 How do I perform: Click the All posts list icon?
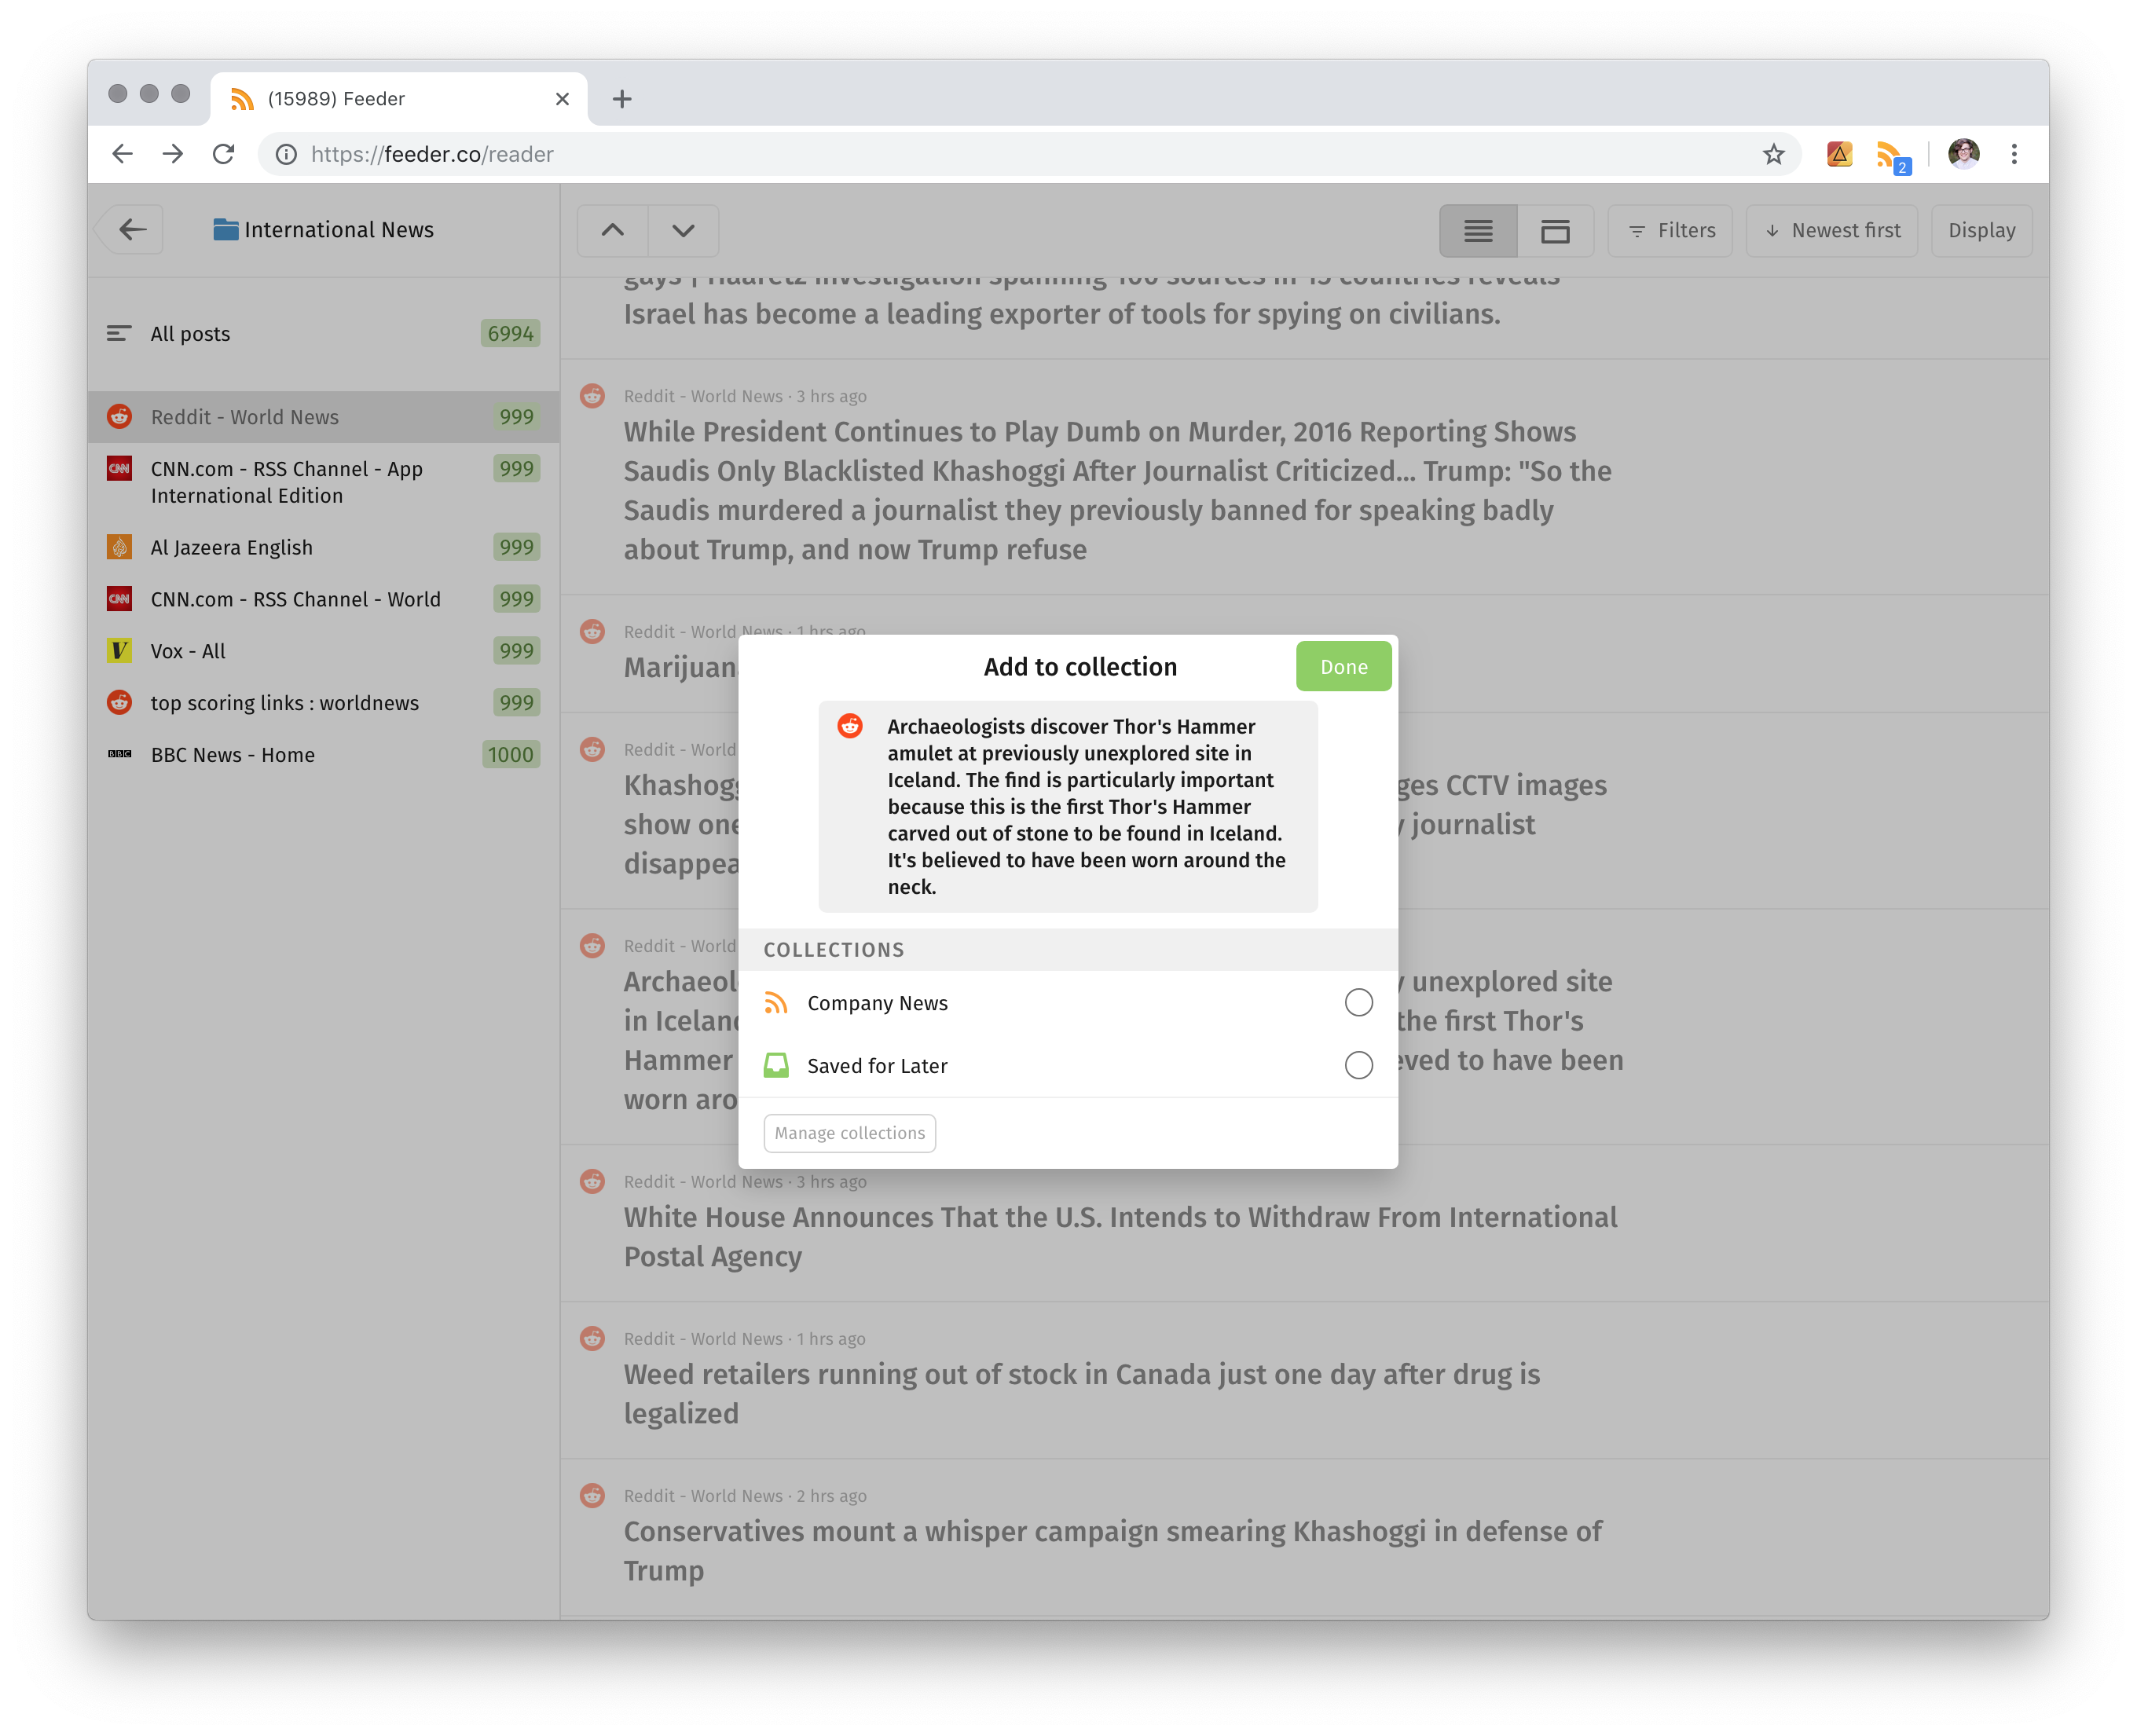tap(119, 334)
